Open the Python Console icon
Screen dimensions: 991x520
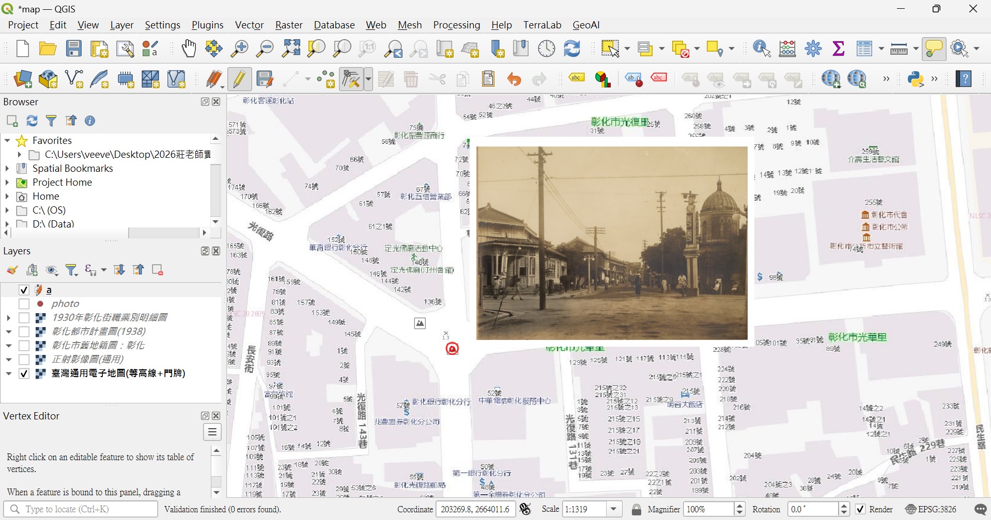point(916,79)
